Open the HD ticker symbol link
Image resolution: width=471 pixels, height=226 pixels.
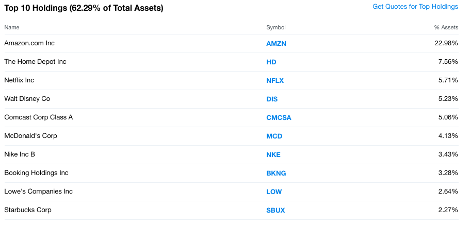click(x=271, y=62)
